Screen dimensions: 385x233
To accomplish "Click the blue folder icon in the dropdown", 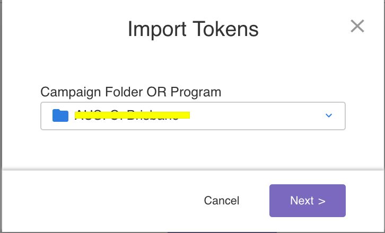I will (x=60, y=115).
